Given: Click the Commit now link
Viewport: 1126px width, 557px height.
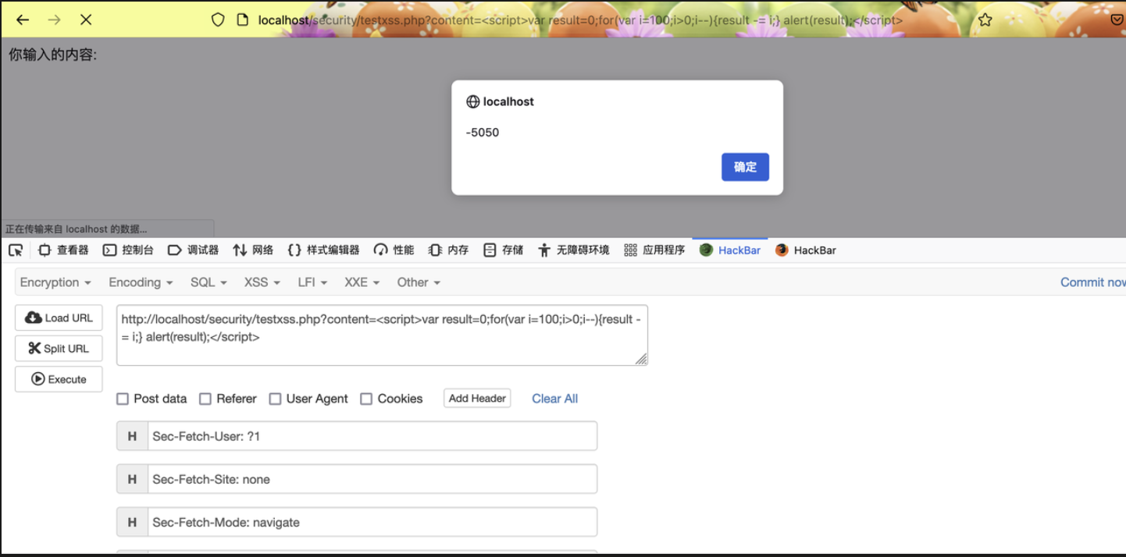Looking at the screenshot, I should [1092, 282].
